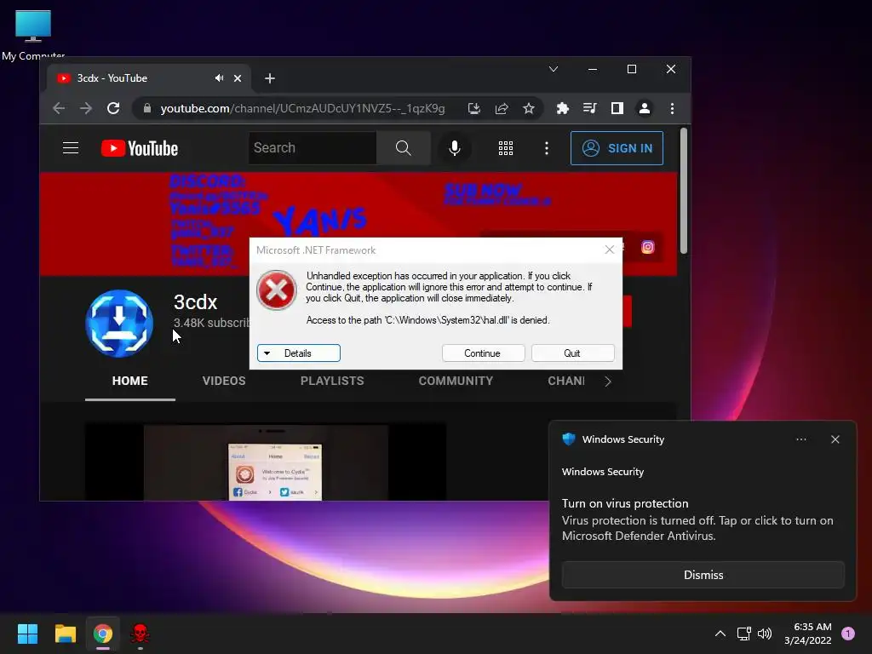
Task: Close the Microsoft .NET Framework dialog
Action: 610,250
